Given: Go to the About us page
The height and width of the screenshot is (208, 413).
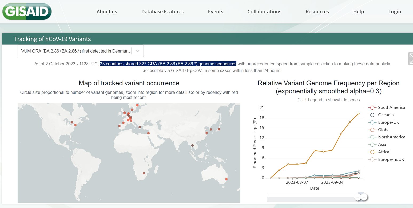Looking at the screenshot, I should tap(107, 12).
